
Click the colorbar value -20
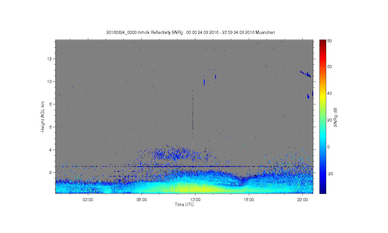(x=330, y=174)
